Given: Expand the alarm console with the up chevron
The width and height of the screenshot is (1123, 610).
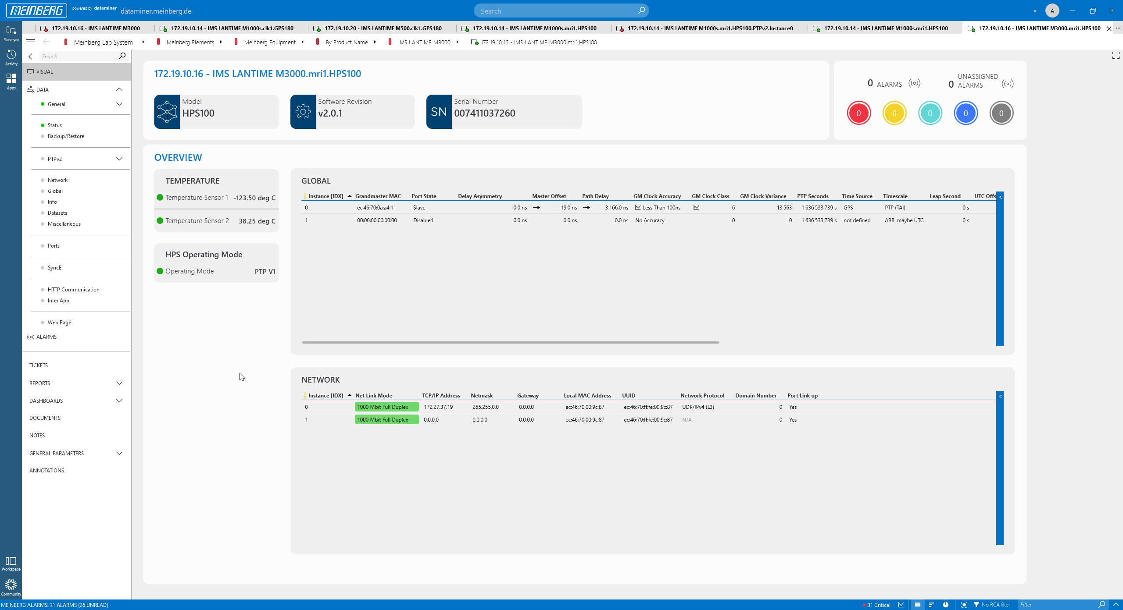Looking at the screenshot, I should [x=1116, y=605].
